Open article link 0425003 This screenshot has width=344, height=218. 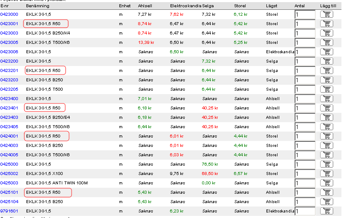9,183
